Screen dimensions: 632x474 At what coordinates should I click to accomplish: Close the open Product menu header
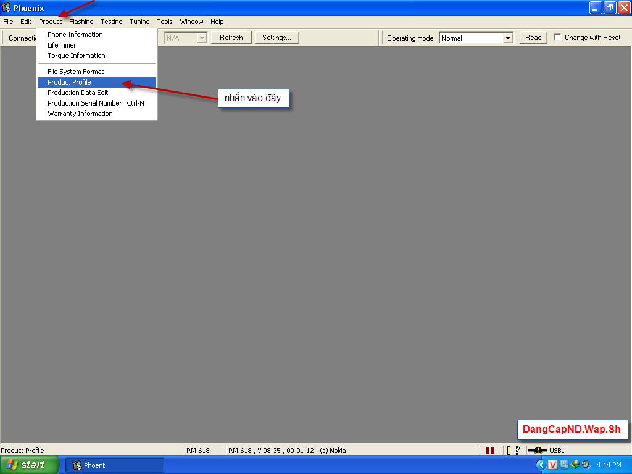point(51,22)
